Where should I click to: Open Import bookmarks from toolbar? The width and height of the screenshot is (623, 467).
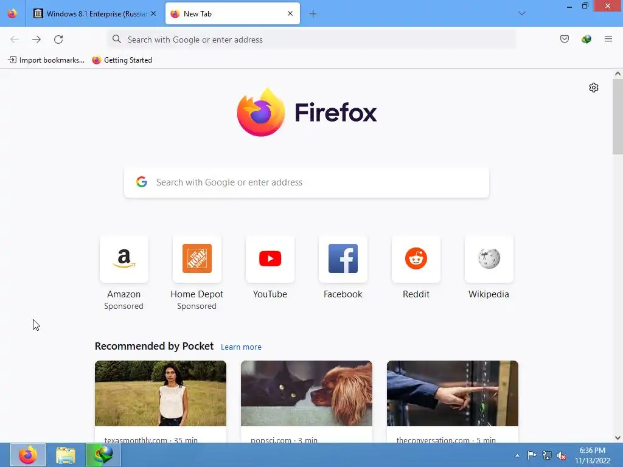pyautogui.click(x=46, y=60)
